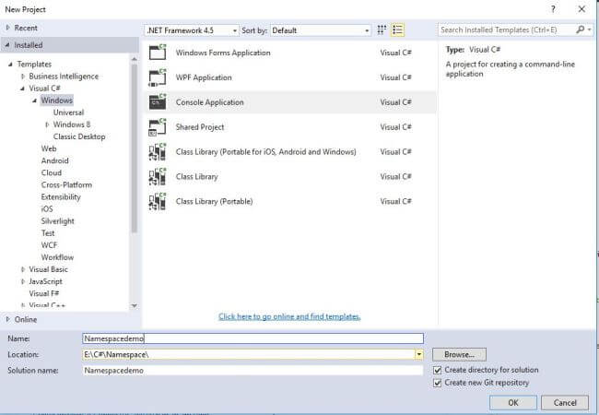This screenshot has height=415, width=599.
Task: Select the Android category
Action: pos(54,160)
